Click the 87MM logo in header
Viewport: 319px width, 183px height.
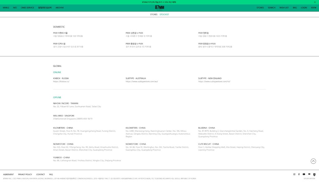click(159, 8)
